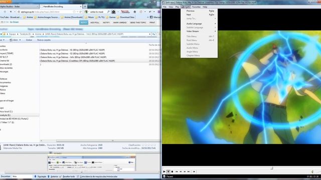This screenshot has height=180, width=321.
Task: Click the MARK UNREAD forum button
Action: tap(120, 22)
